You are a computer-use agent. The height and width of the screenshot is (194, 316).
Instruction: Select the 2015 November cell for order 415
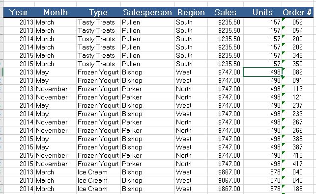pyautogui.click(x=56, y=155)
